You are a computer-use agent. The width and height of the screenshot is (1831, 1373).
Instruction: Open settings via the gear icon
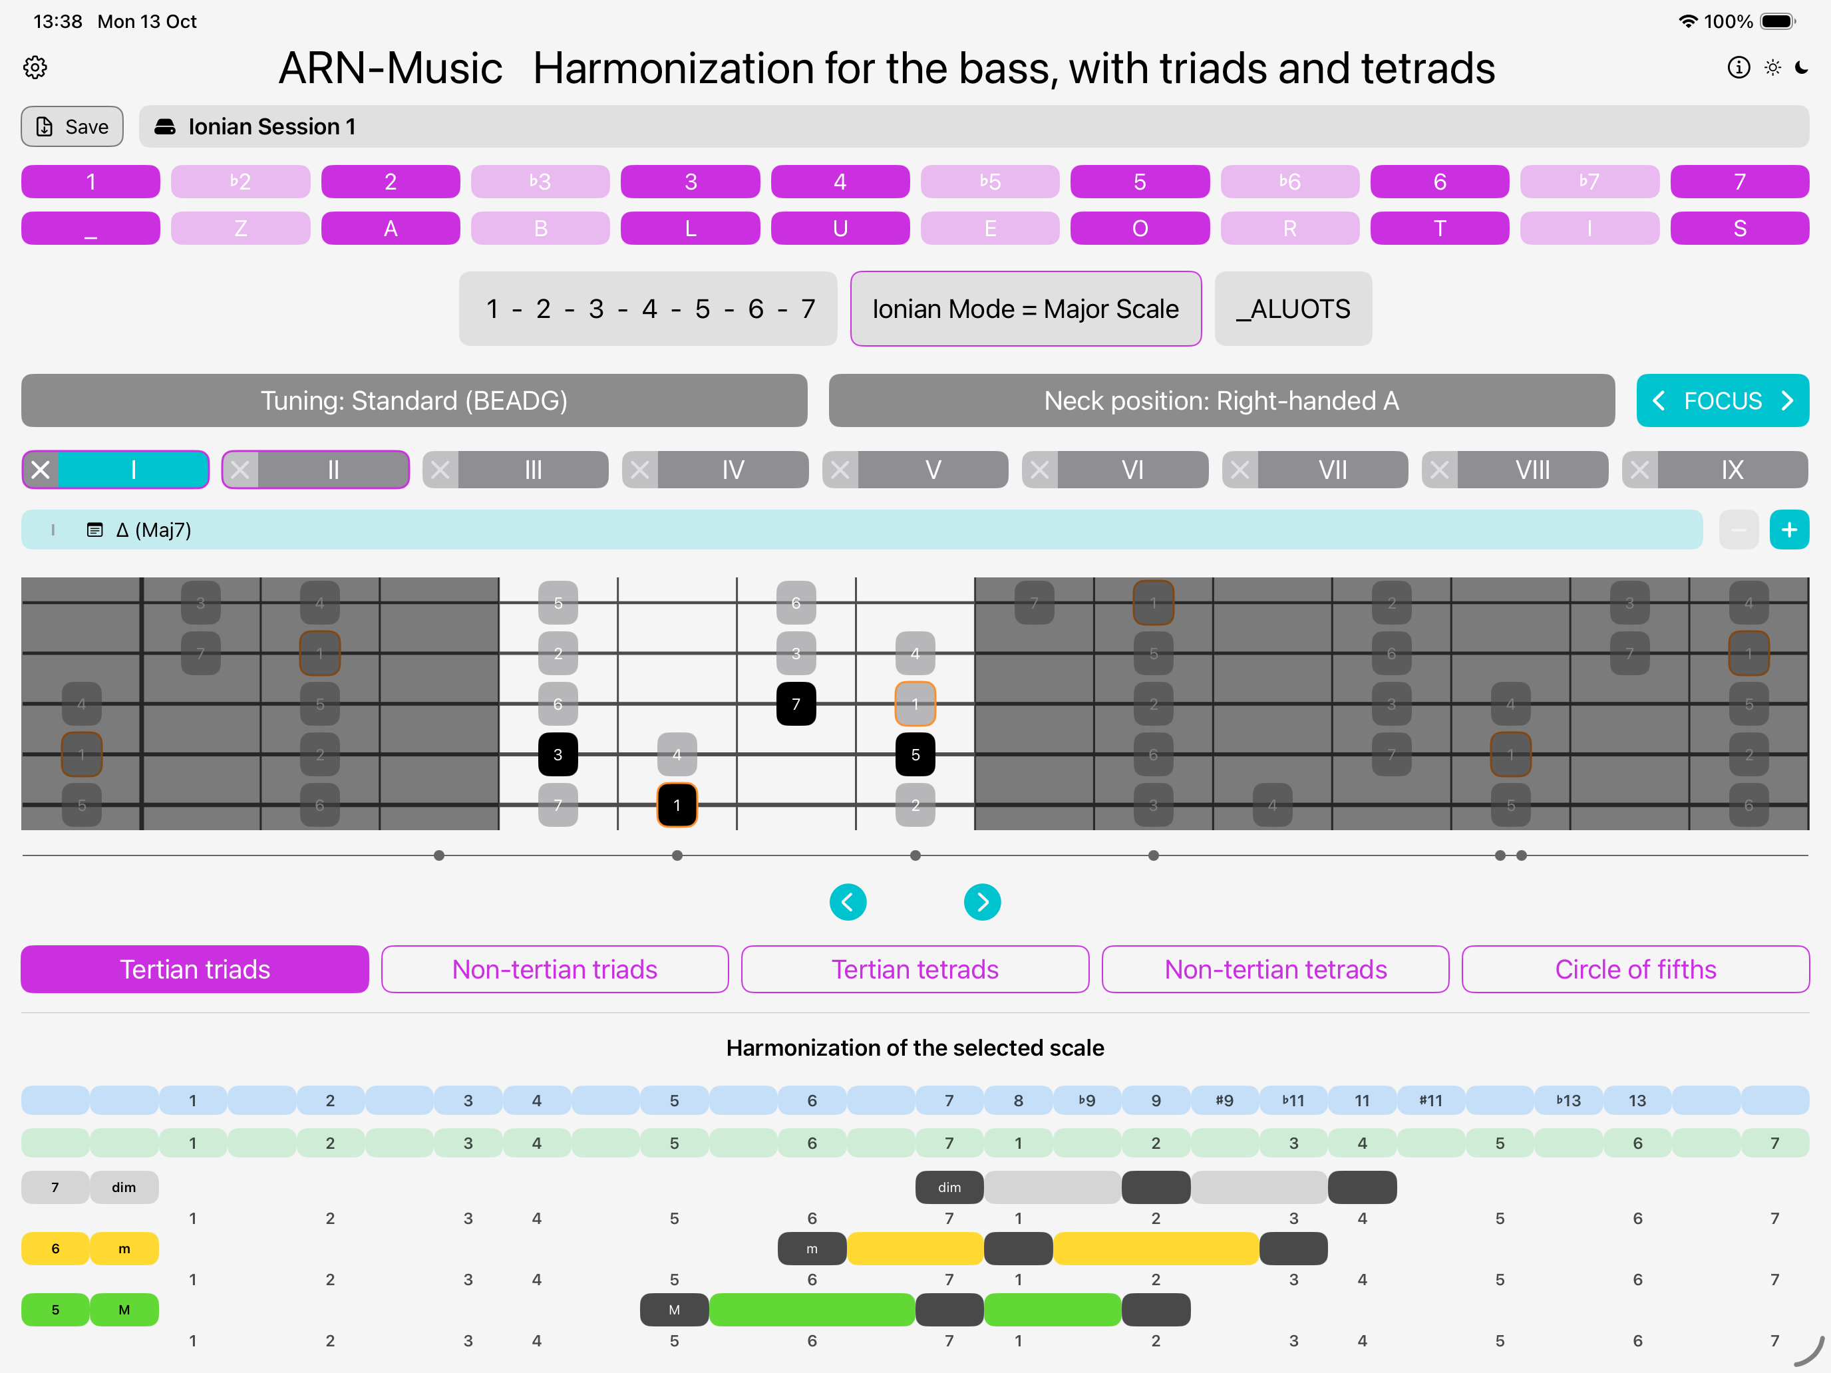(x=35, y=67)
